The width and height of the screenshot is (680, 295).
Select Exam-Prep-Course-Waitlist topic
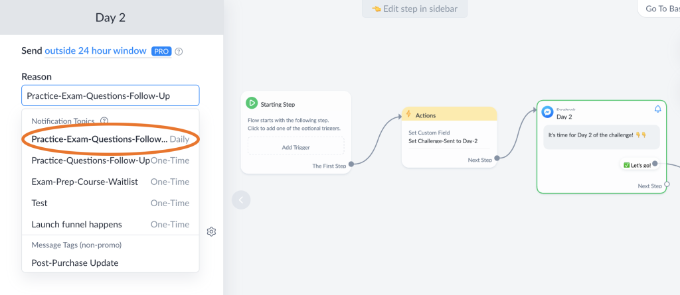coord(110,182)
